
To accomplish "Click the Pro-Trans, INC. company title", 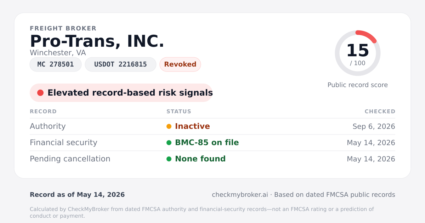I will click(x=97, y=41).
